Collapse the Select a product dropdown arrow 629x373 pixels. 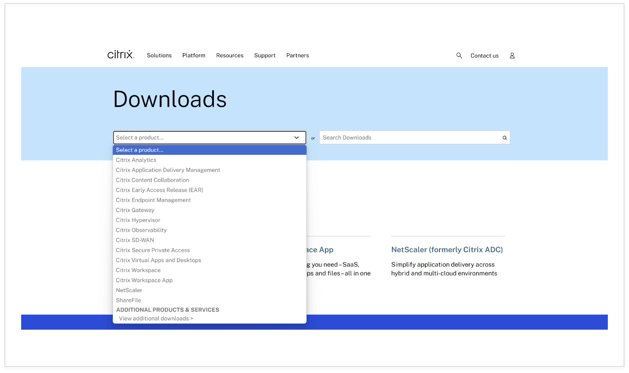pos(296,138)
